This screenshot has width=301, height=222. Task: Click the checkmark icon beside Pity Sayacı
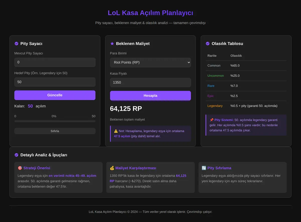(x=17, y=44)
